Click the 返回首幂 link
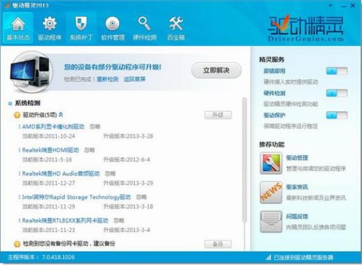The width and height of the screenshot is (362, 265). [x=135, y=79]
